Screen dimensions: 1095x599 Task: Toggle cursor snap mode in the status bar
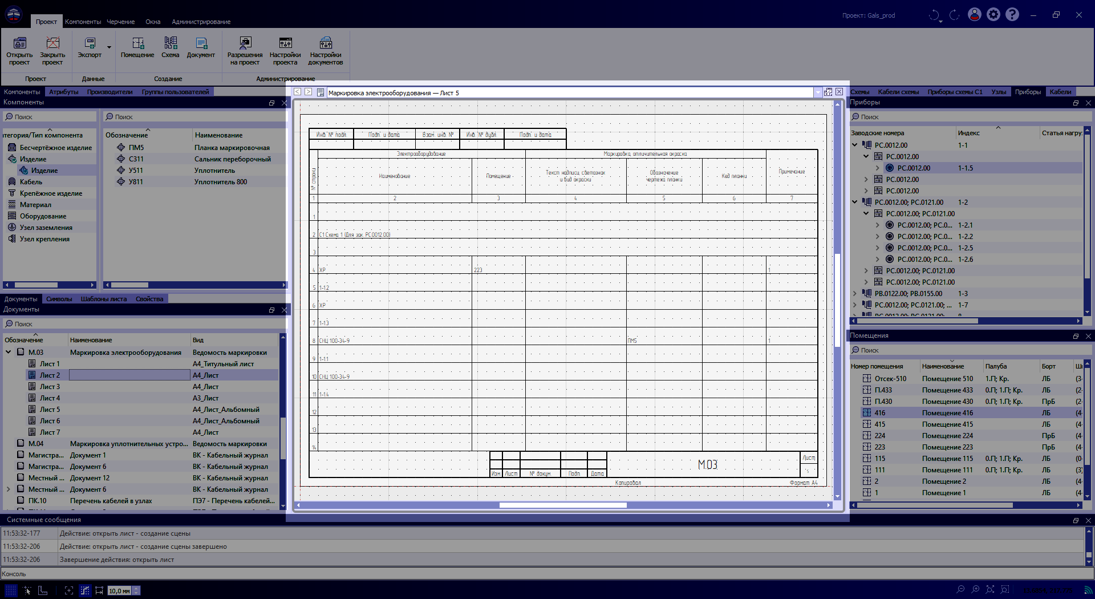point(27,590)
